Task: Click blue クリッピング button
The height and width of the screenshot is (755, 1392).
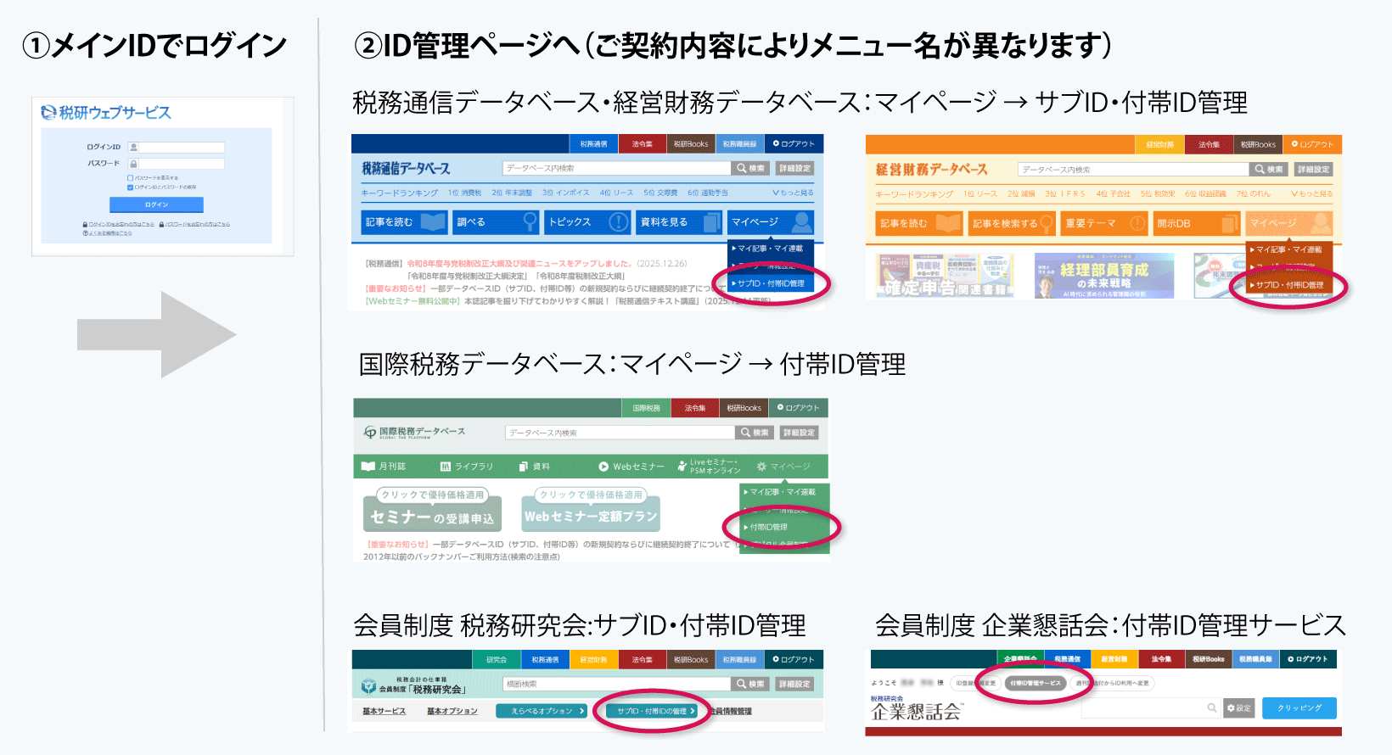Action: (1299, 708)
